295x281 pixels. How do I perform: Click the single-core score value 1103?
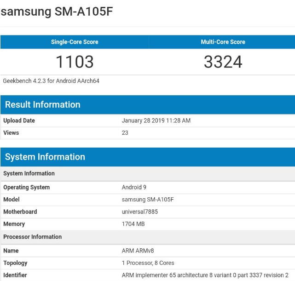click(x=75, y=62)
